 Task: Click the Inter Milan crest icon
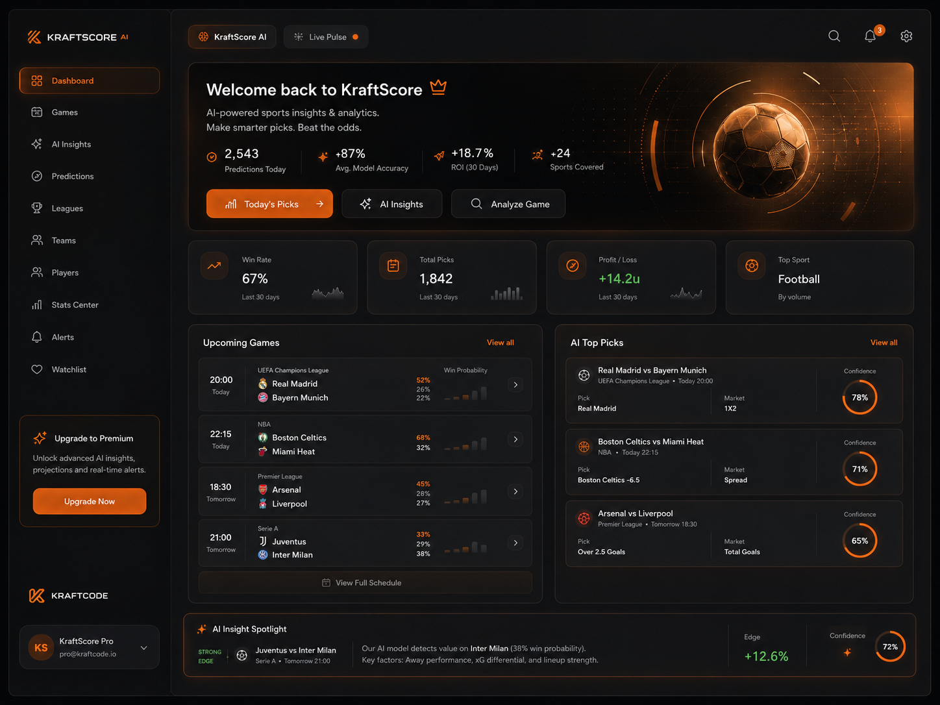click(263, 554)
